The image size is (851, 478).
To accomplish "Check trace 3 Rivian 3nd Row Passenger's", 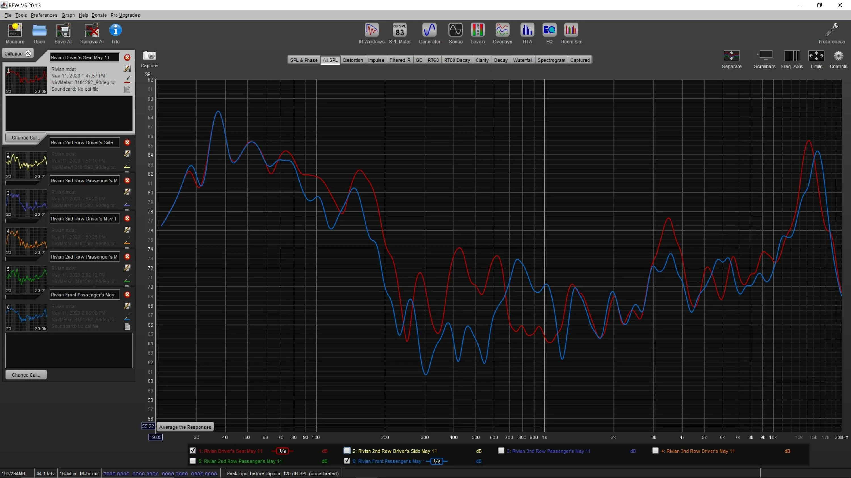I will [501, 451].
